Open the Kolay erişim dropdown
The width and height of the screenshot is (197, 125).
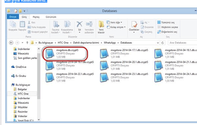[116, 27]
